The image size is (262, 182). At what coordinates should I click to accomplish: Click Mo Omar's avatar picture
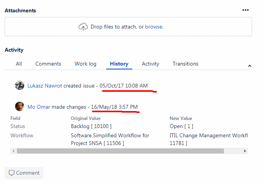[20, 106]
